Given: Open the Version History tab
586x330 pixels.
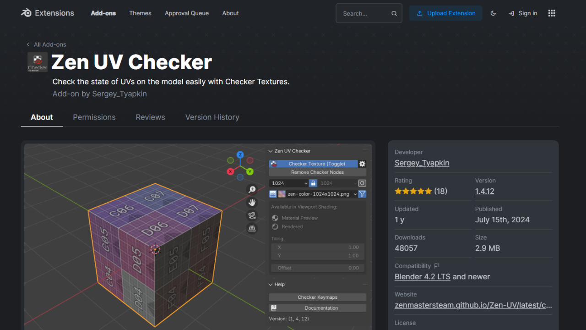Looking at the screenshot, I should (212, 117).
